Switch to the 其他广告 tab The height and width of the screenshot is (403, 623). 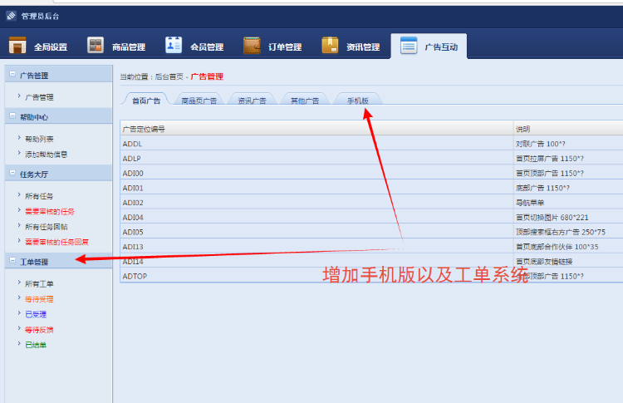coord(305,100)
